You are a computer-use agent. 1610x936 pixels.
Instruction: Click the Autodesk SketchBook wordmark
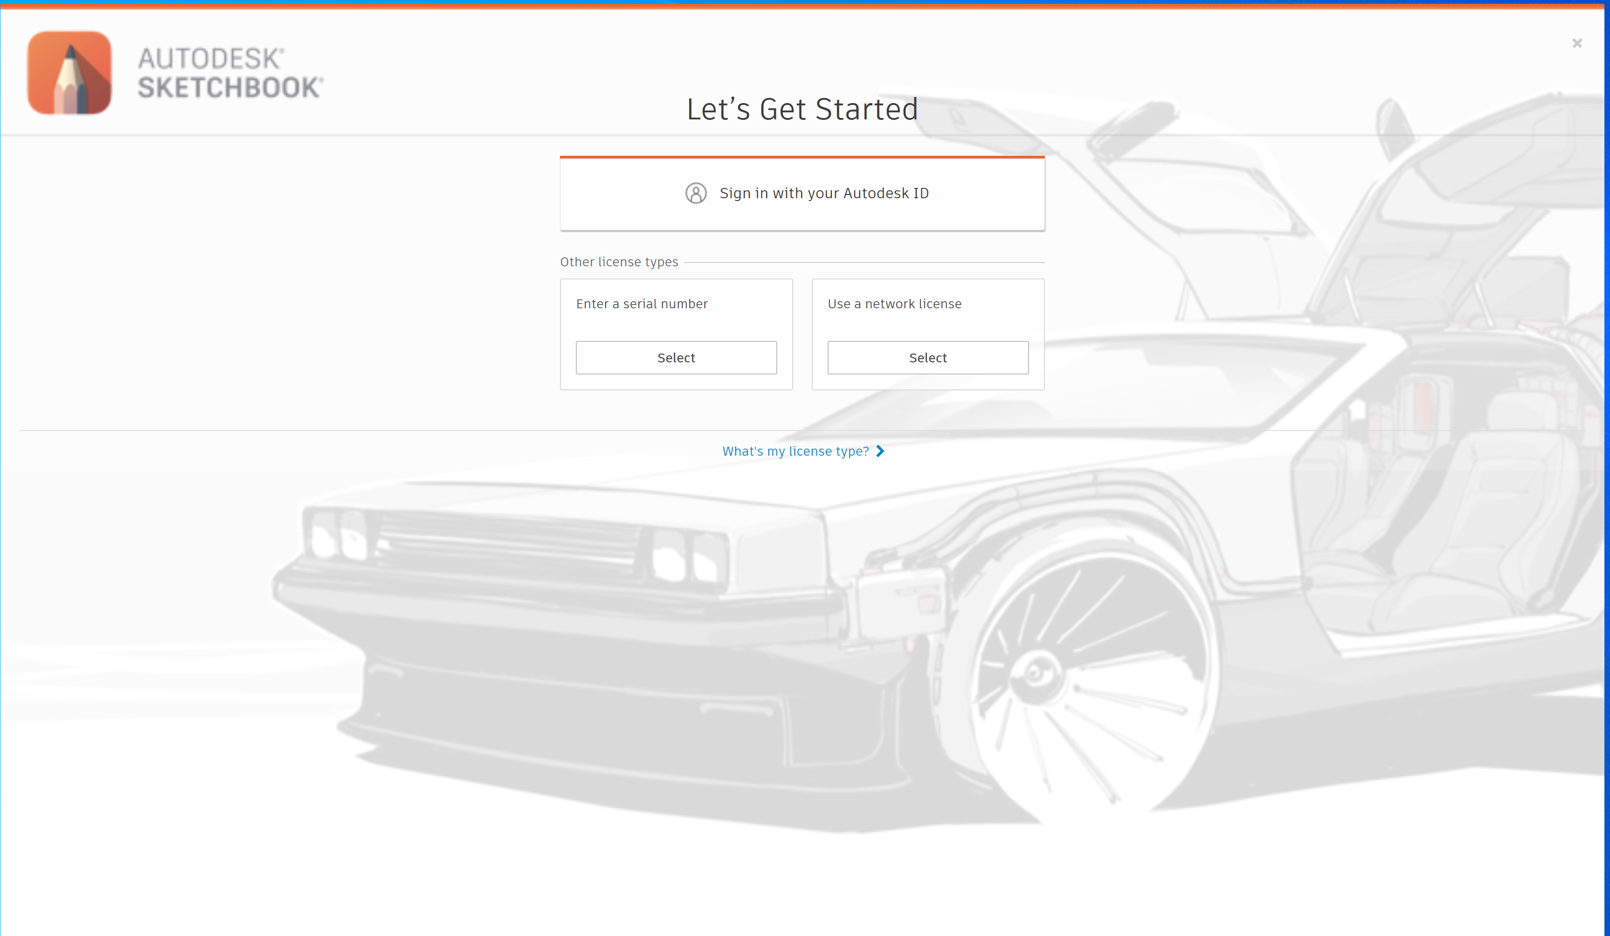point(231,73)
